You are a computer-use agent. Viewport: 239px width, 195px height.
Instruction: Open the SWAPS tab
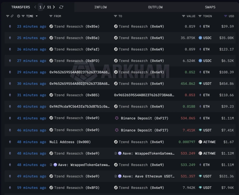[x=210, y=7]
